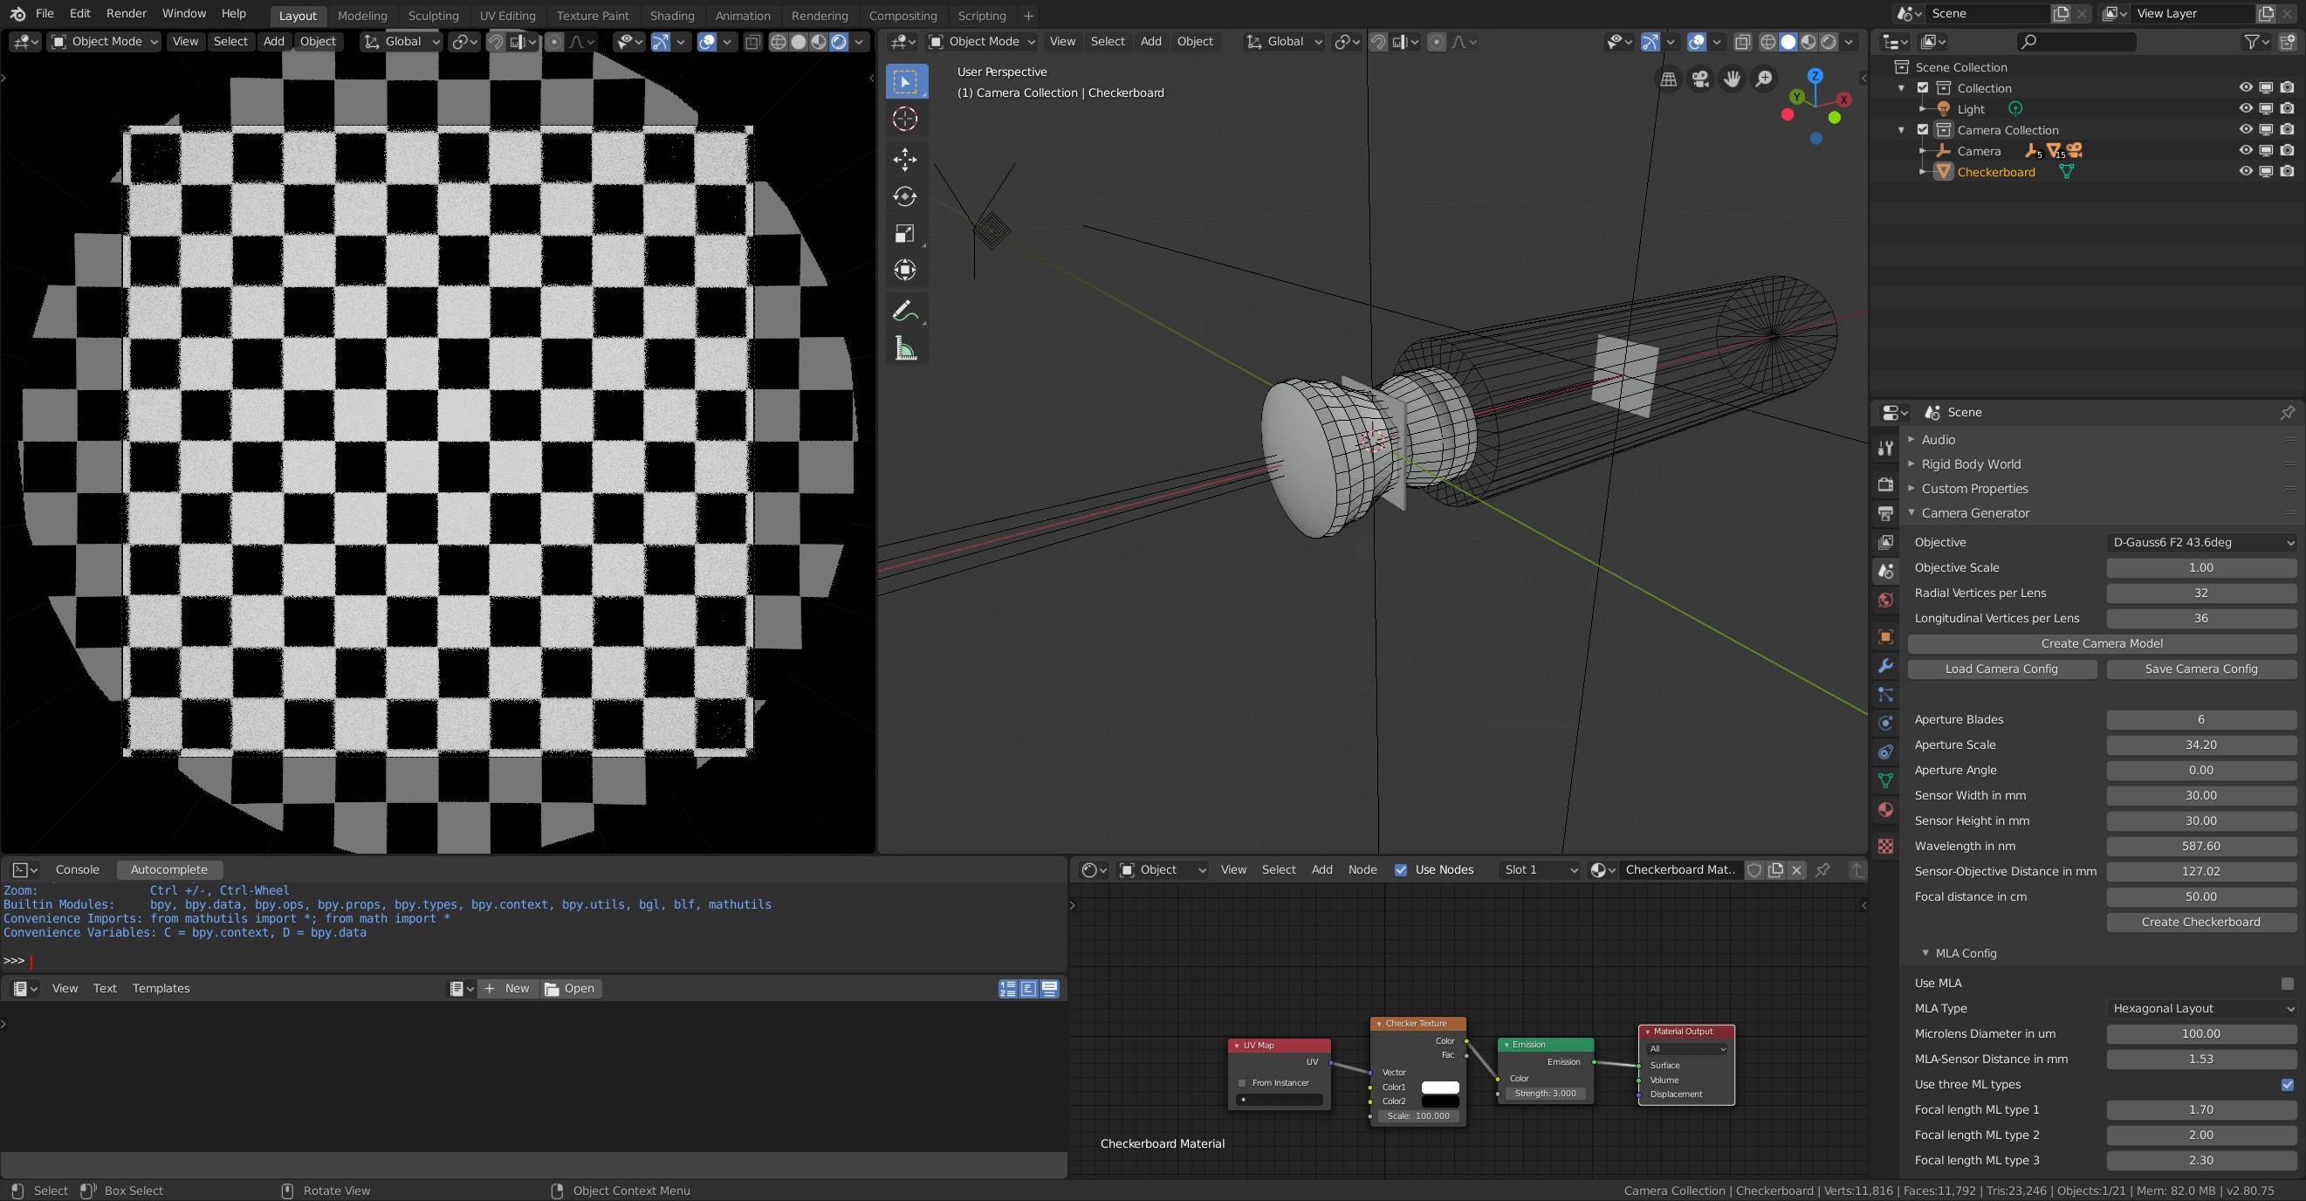
Task: Collapse the Camera Generator panel
Action: coord(1975,513)
